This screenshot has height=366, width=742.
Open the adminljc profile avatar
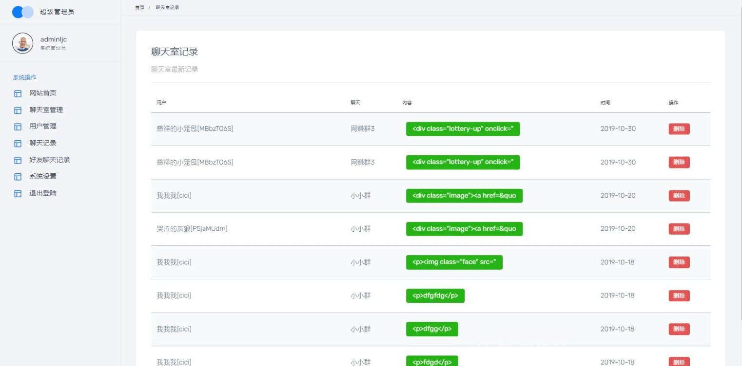coord(22,43)
